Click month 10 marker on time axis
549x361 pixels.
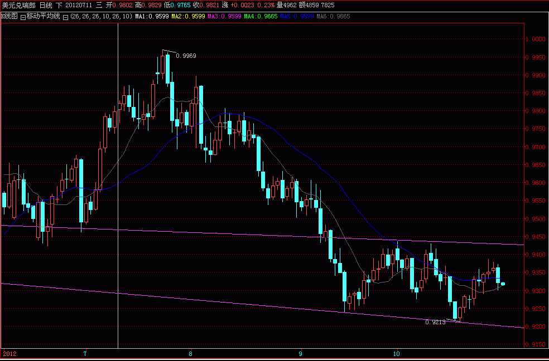[x=396, y=354]
